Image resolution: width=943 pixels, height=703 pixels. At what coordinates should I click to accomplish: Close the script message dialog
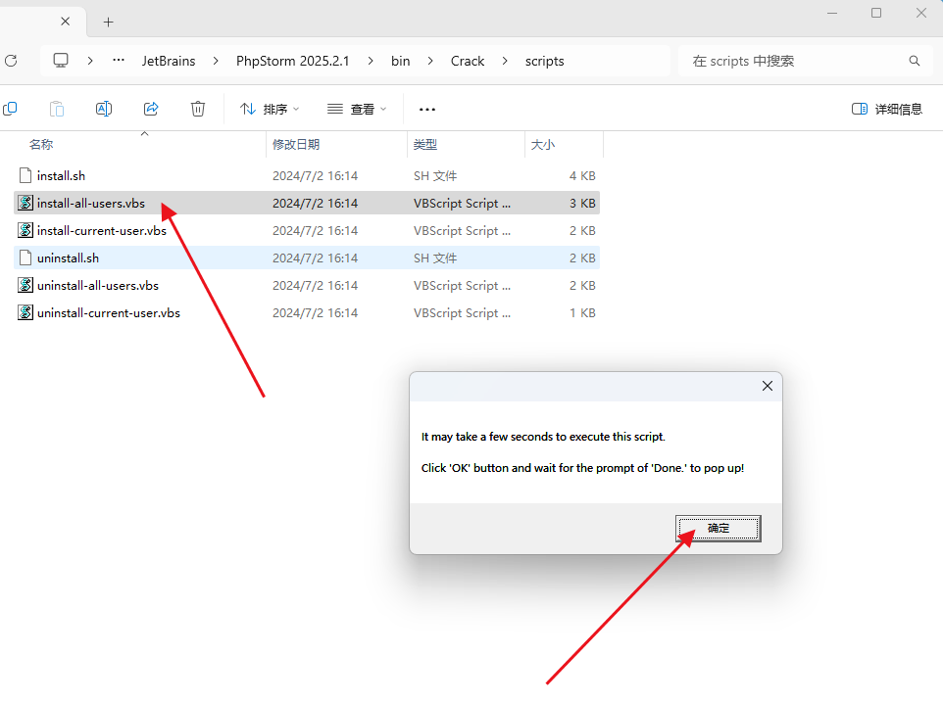tap(768, 386)
